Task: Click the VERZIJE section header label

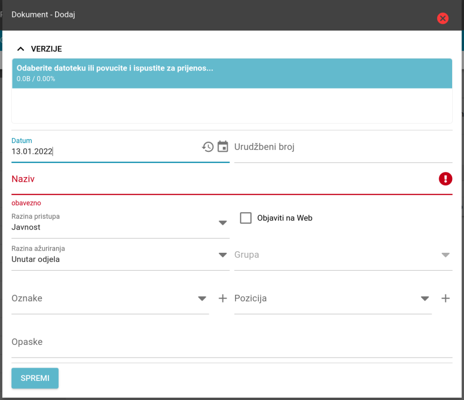Action: pyautogui.click(x=46, y=49)
